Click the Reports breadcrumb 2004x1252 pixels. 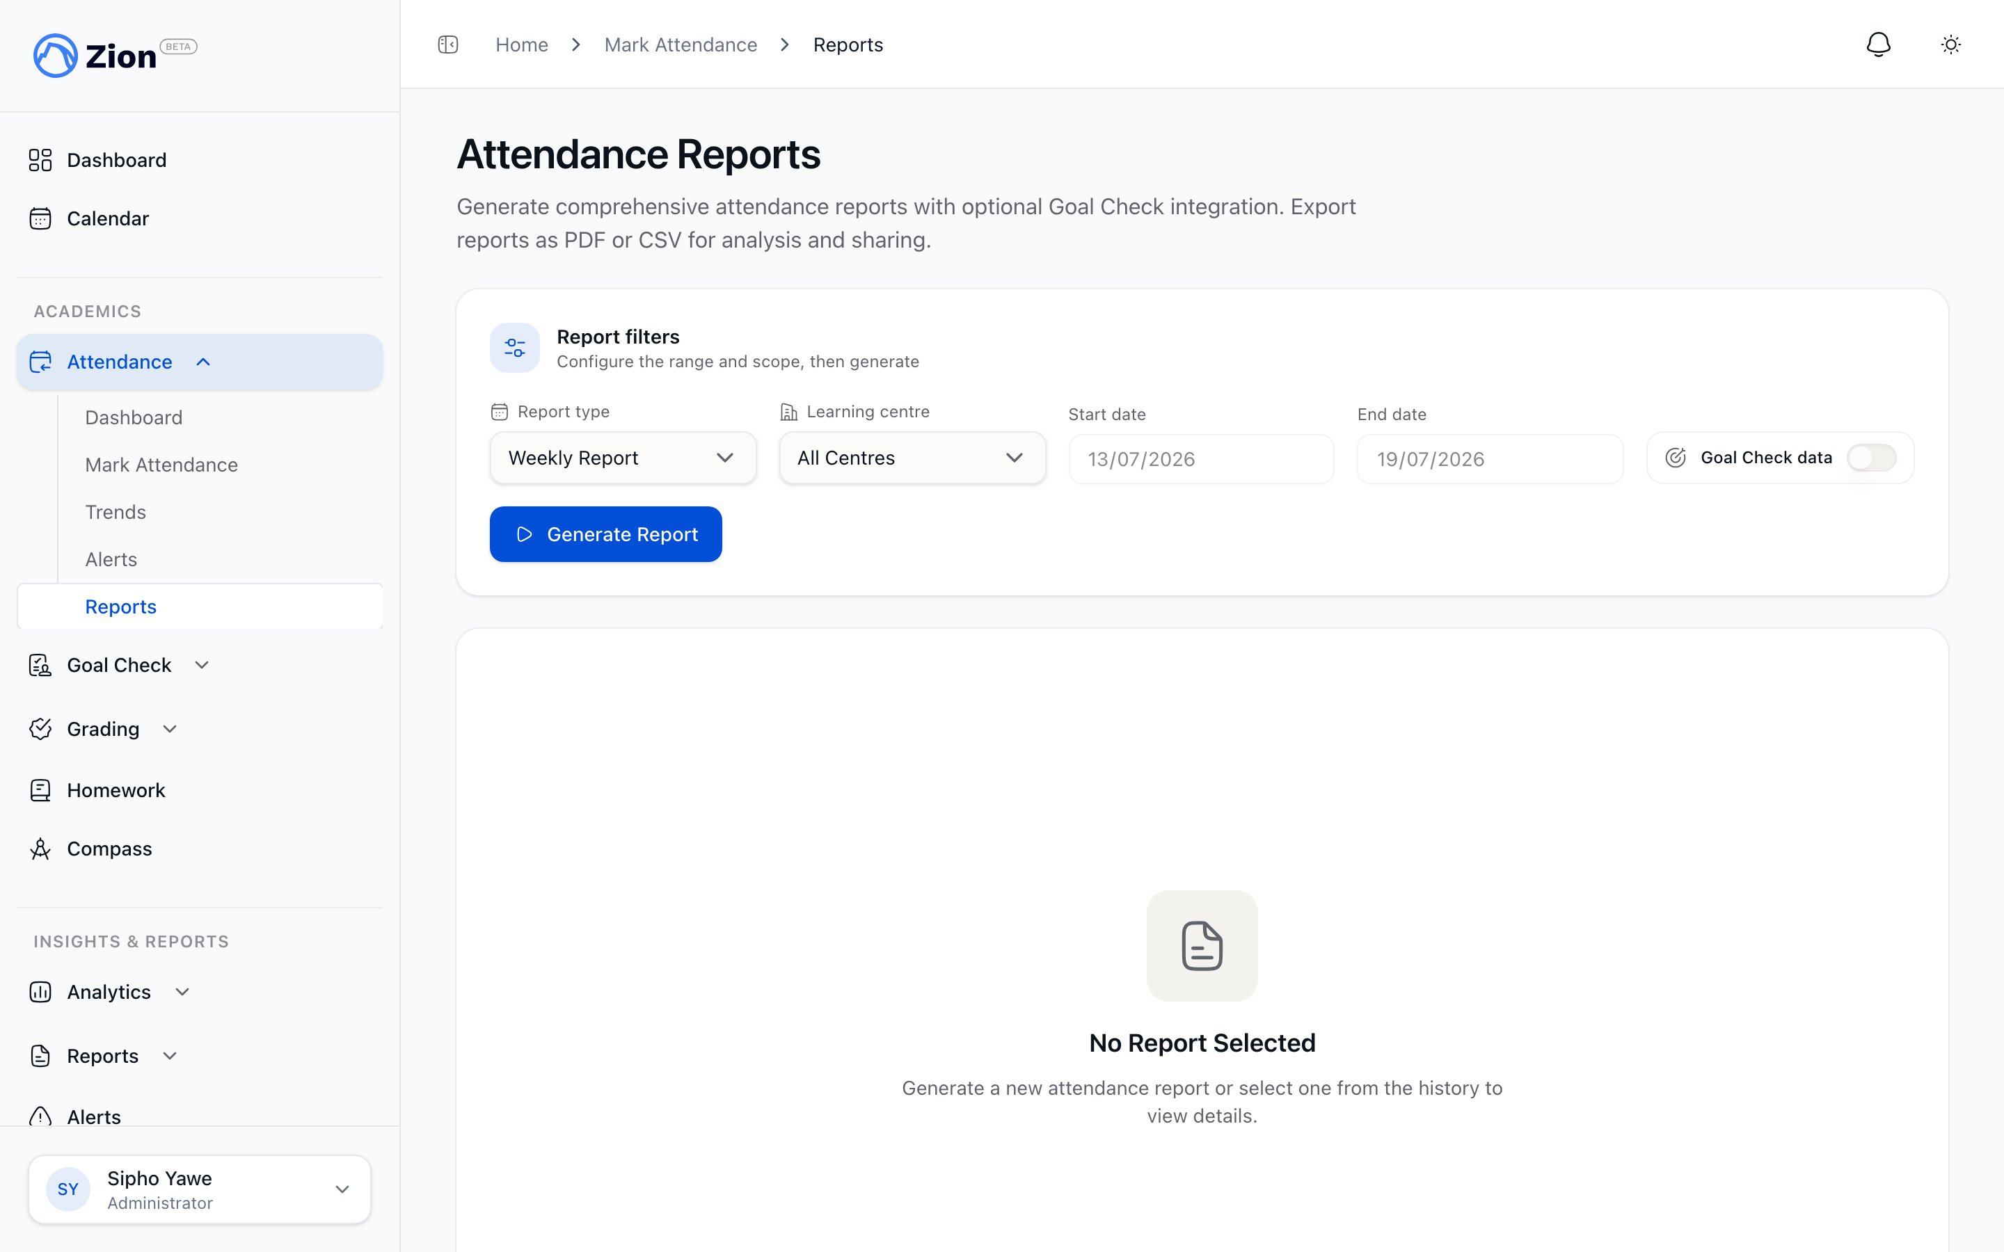[848, 45]
